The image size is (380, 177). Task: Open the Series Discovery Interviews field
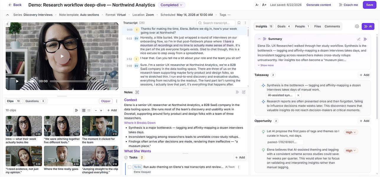click(33, 15)
